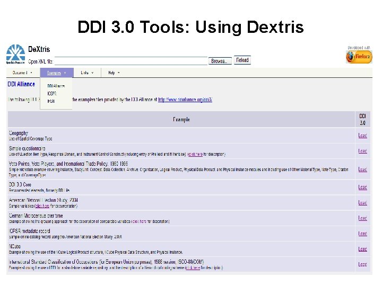Image resolution: width=382 pixels, height=286 pixels.
Task: Open the ddialliance.org URL link
Action: 185,100
